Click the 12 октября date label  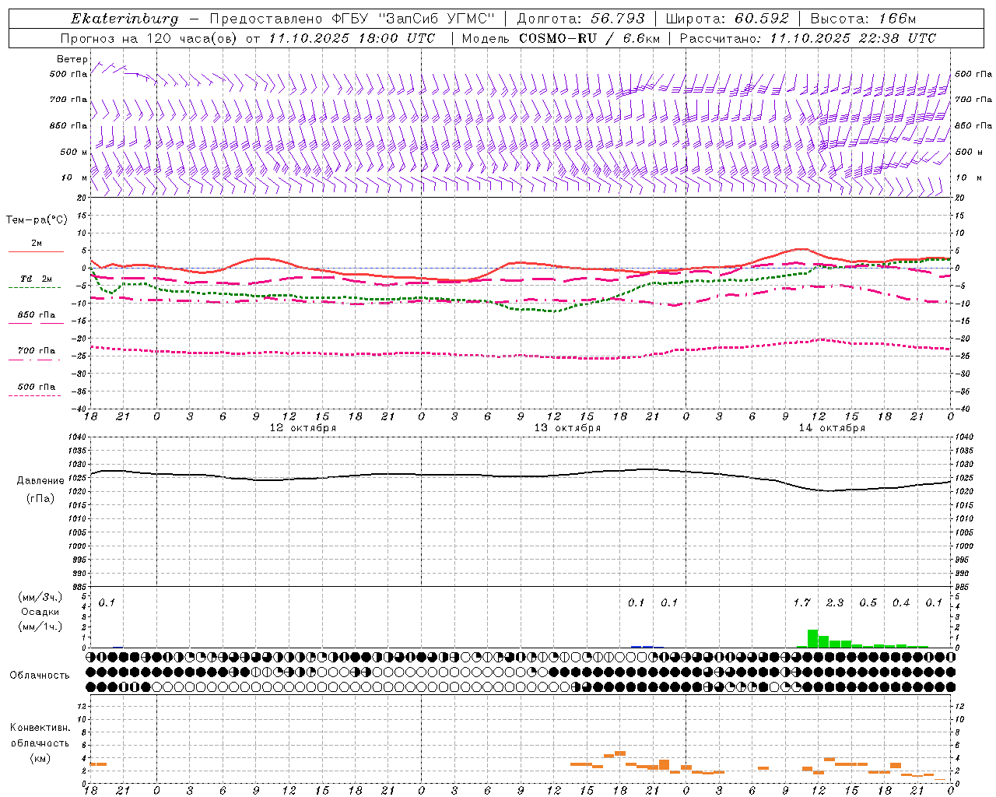coord(303,428)
